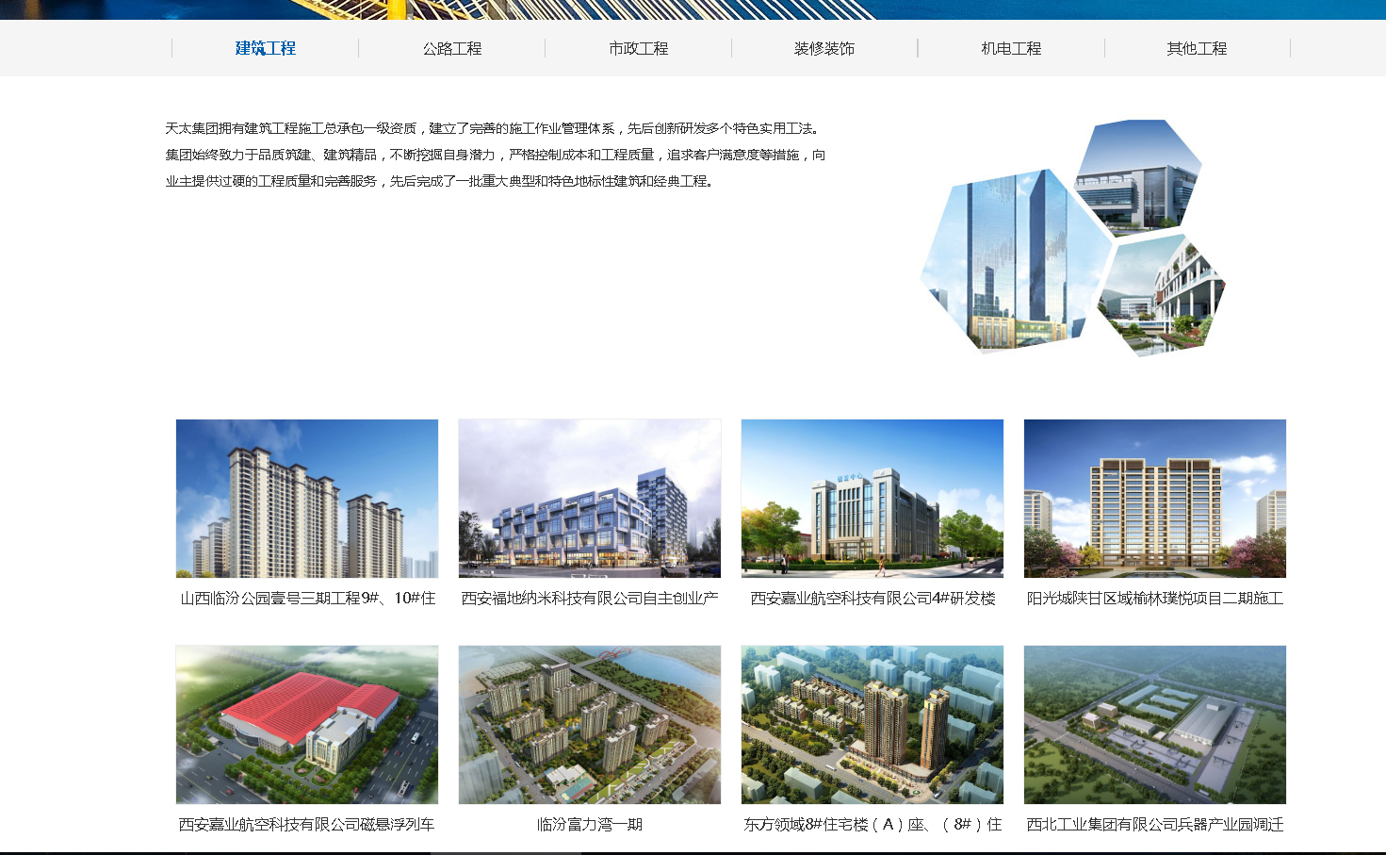Open the 临汾富力湾一期 aerial image
The image size is (1386, 855).
590,724
